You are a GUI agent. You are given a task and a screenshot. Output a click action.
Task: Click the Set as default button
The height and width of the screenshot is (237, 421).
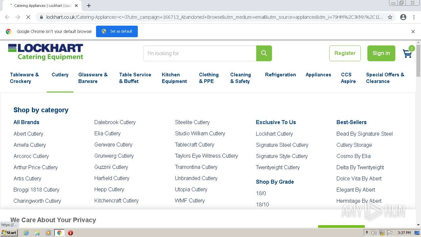117,31
